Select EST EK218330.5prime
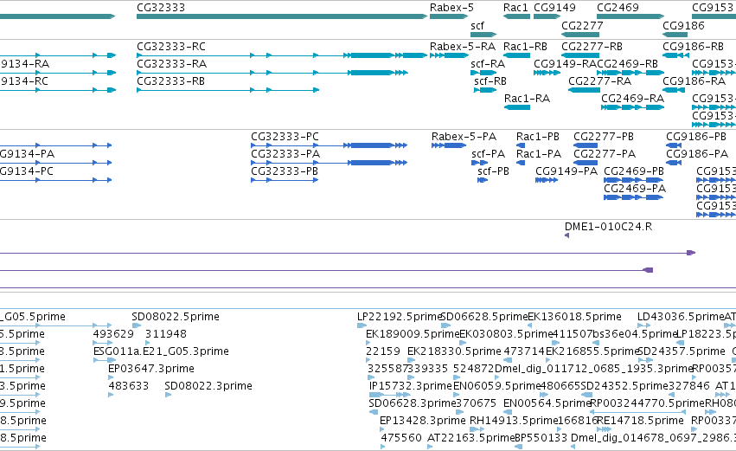Screen dimensions: 736x451 454,351
